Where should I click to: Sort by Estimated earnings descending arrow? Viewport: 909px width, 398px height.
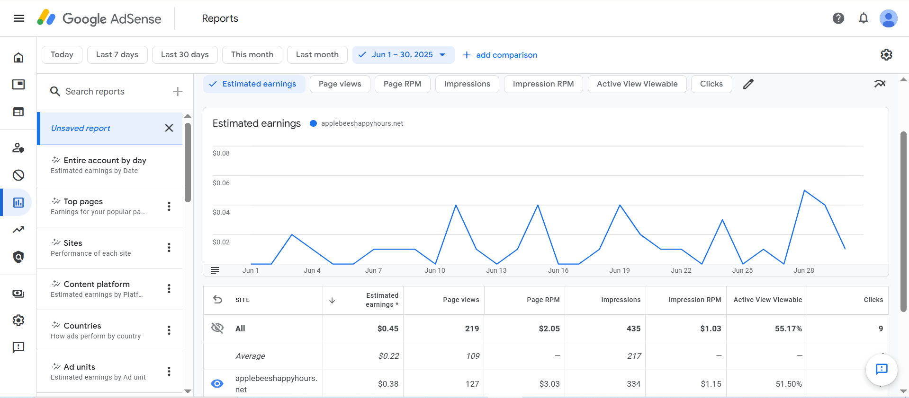(x=332, y=300)
